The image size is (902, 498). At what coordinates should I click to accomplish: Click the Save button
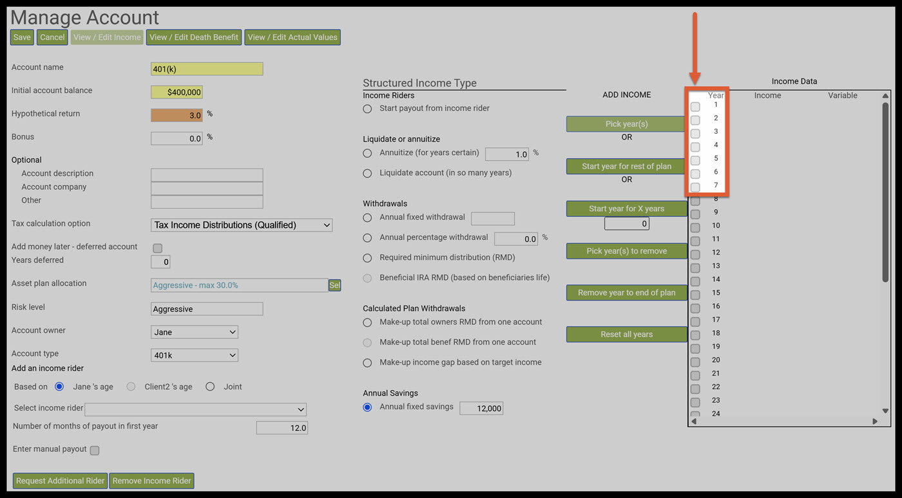tap(22, 37)
